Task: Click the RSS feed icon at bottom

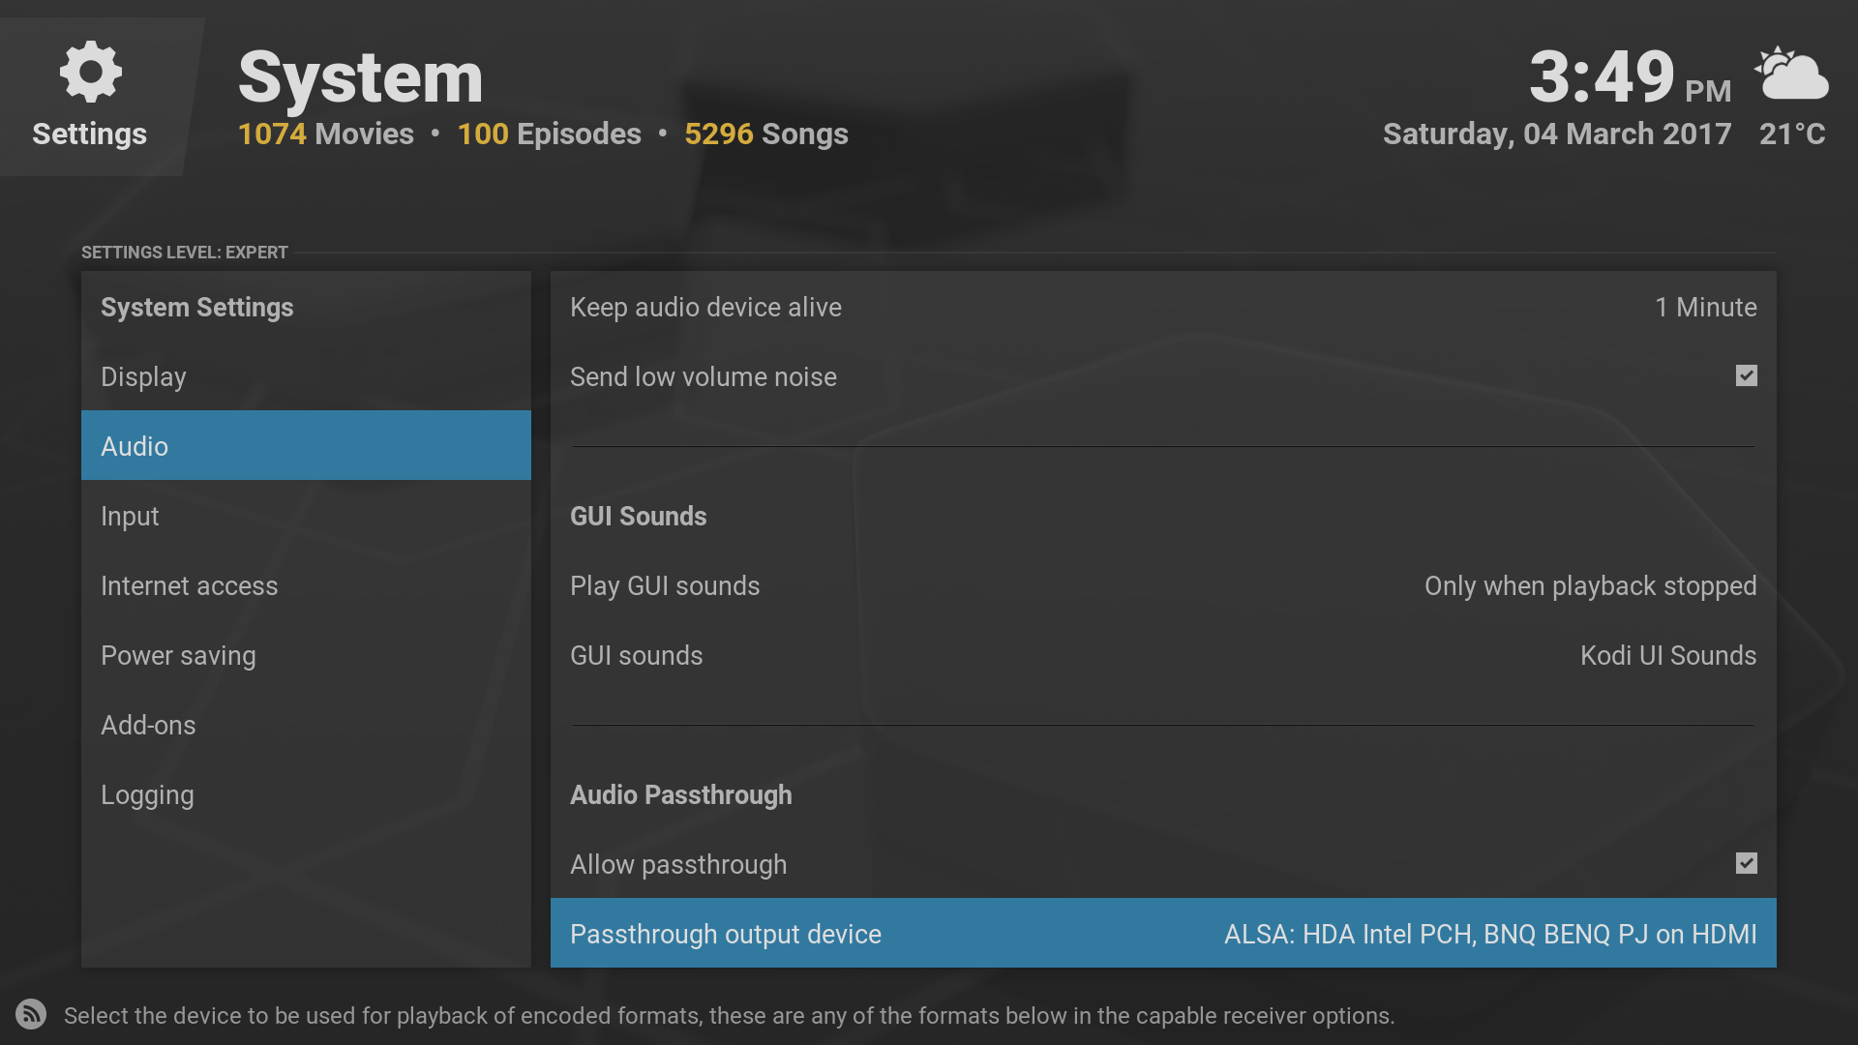Action: pyautogui.click(x=31, y=1014)
